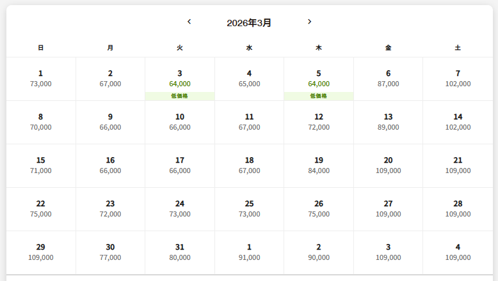
Task: Click the 2026年3月 month title
Action: pos(249,23)
